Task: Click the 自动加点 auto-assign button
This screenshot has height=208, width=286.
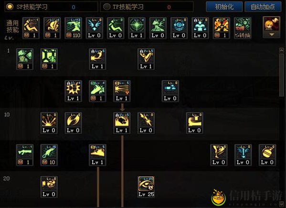Action: click(x=263, y=7)
